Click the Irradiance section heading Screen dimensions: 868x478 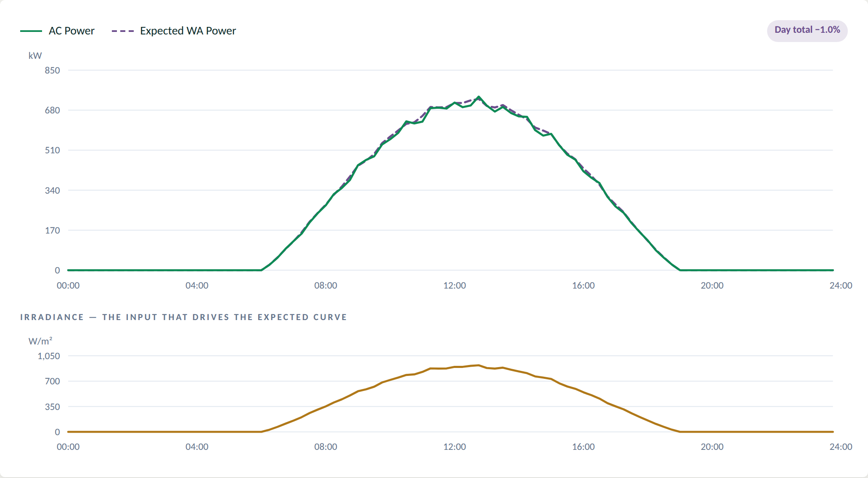click(x=183, y=317)
